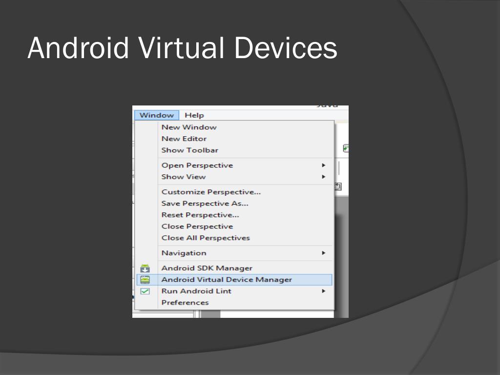Open Preferences from Window menu
This screenshot has width=500, height=375.
pos(235,303)
